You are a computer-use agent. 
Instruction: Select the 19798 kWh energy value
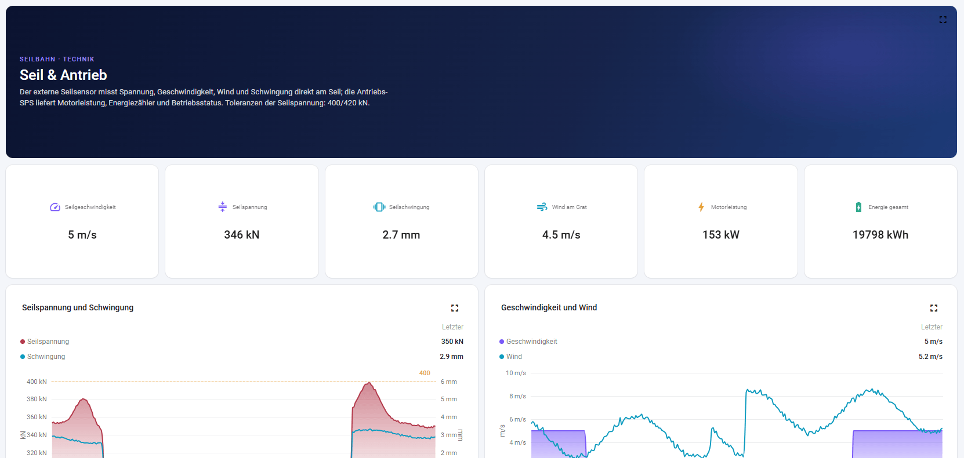pyautogui.click(x=880, y=235)
